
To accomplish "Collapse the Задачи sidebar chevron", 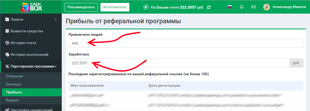I will tap(56, 19).
